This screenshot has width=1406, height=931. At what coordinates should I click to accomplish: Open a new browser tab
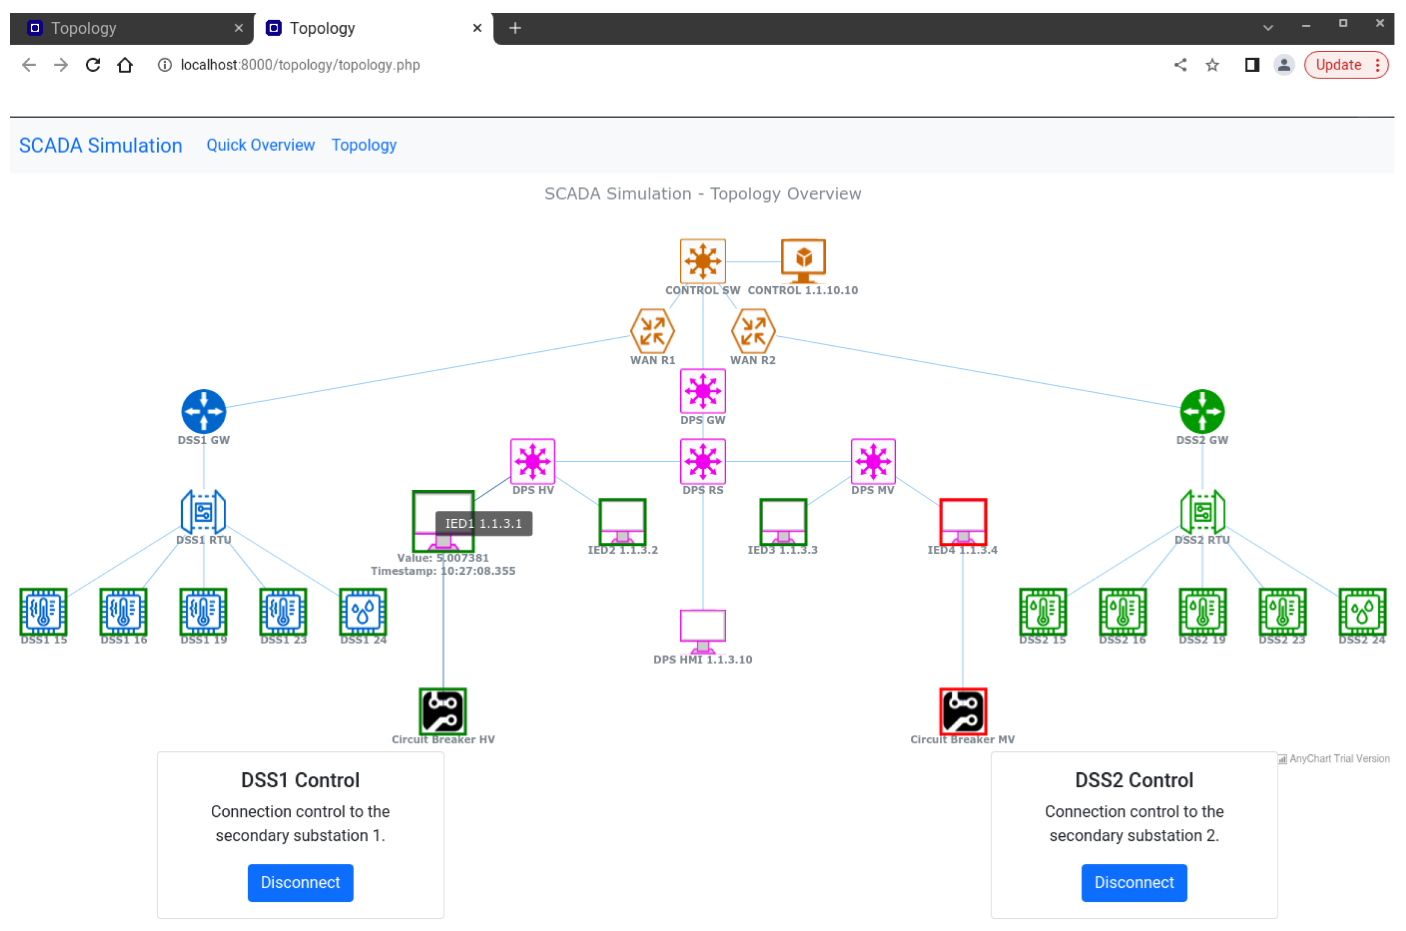pyautogui.click(x=515, y=28)
